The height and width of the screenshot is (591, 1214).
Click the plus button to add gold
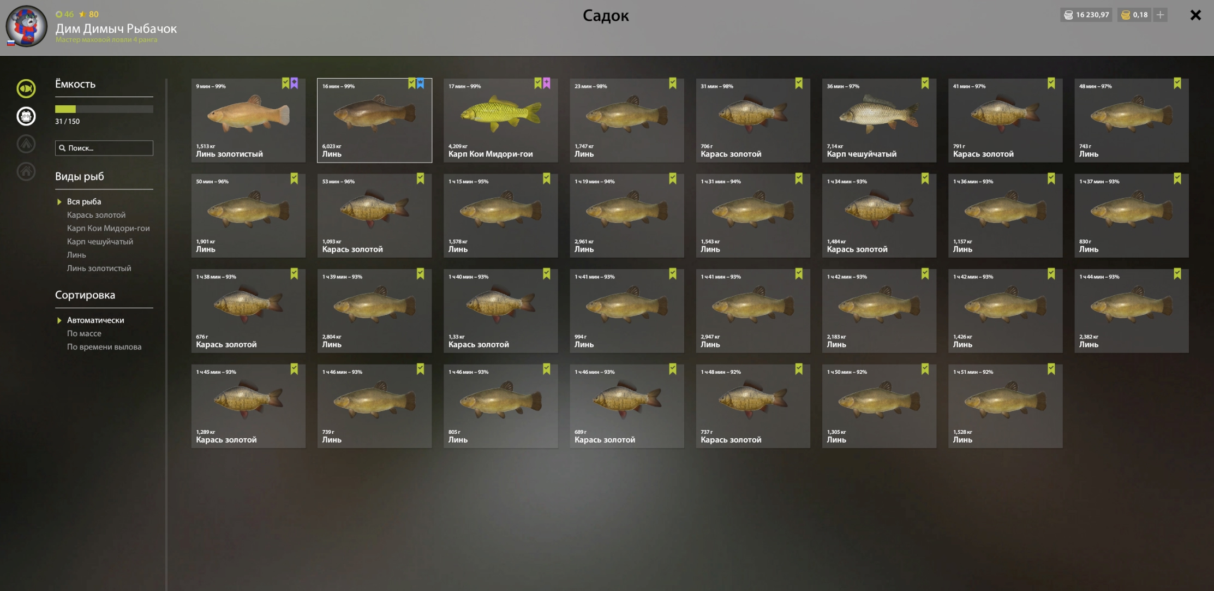coord(1161,15)
